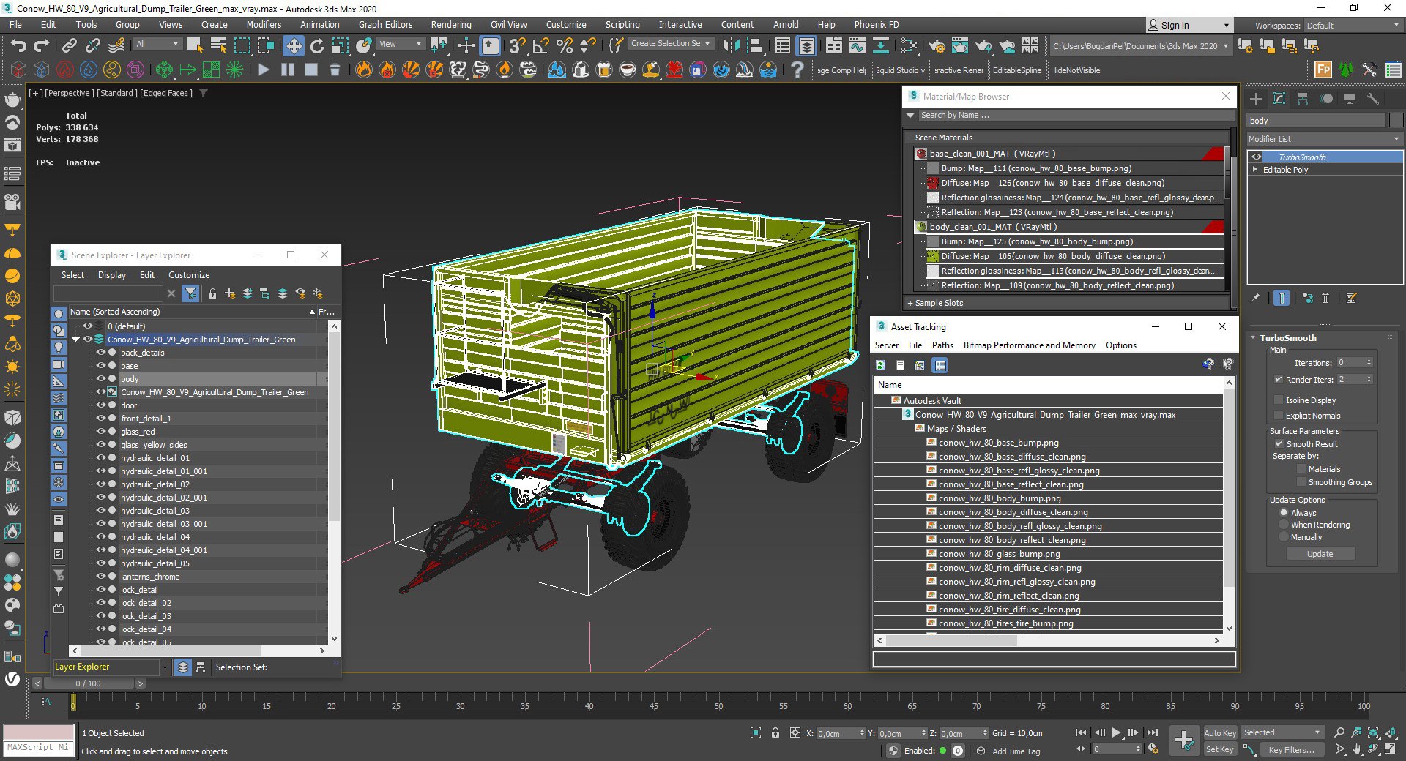Viewport: 1406px width, 761px height.
Task: Click the Redo arrow icon
Action: coord(42,45)
